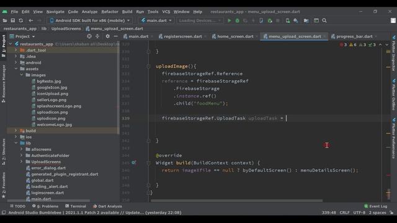Click the yellow warning count indicator
Viewport: 397px width, 223px height.
pos(353,45)
